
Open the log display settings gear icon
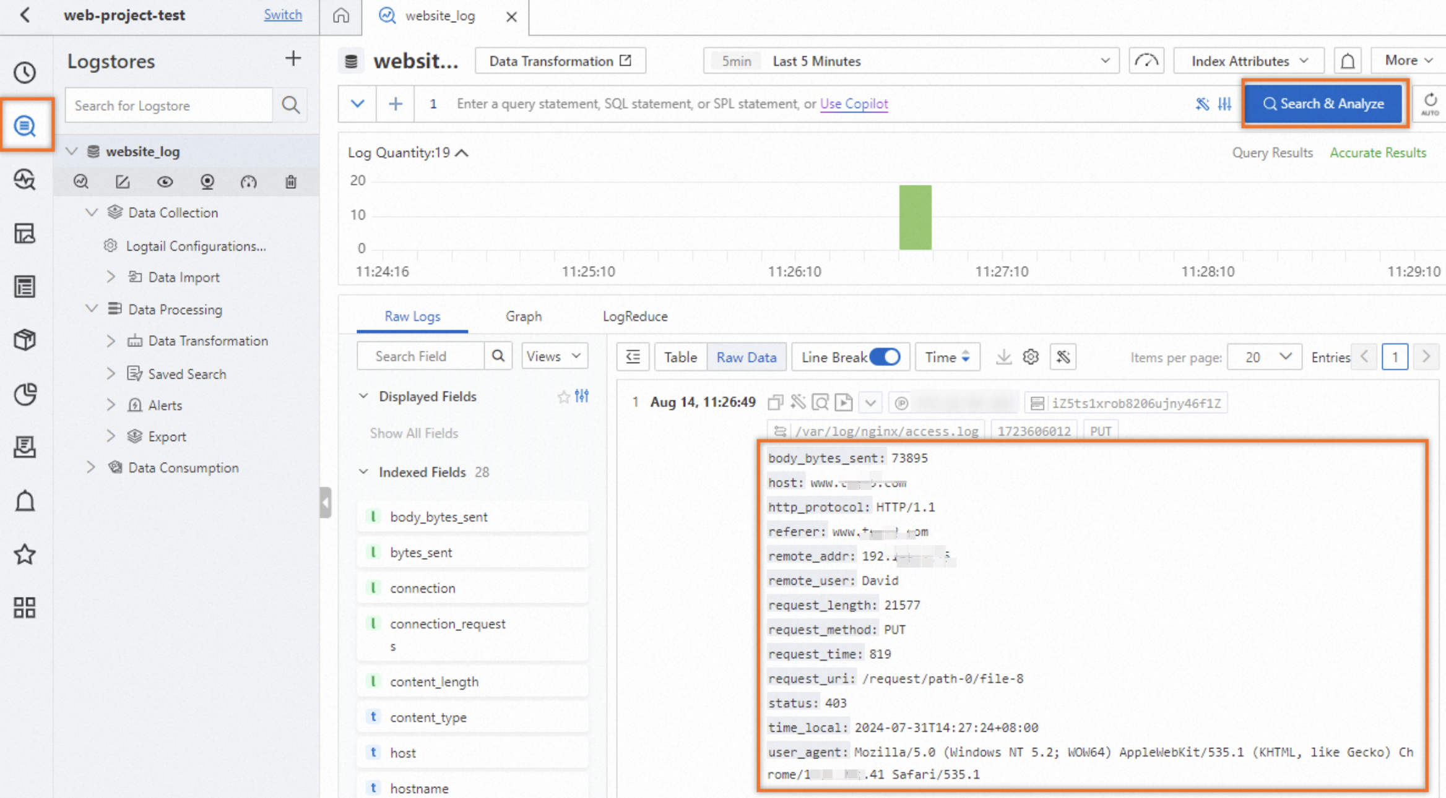[x=1031, y=357]
